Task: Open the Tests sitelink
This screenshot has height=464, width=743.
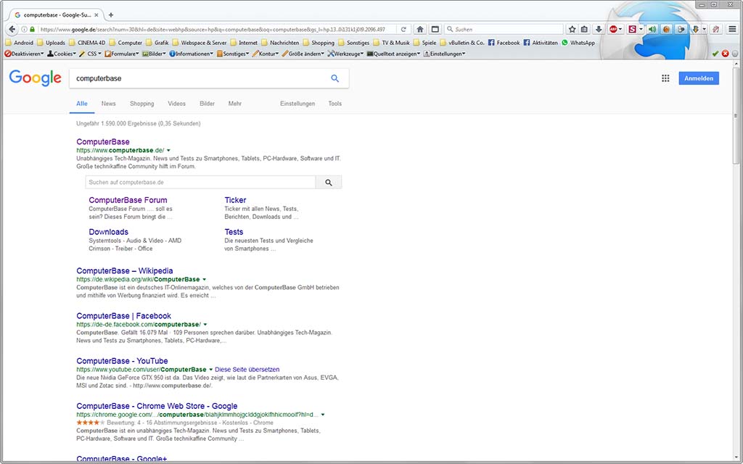Action: click(x=234, y=232)
